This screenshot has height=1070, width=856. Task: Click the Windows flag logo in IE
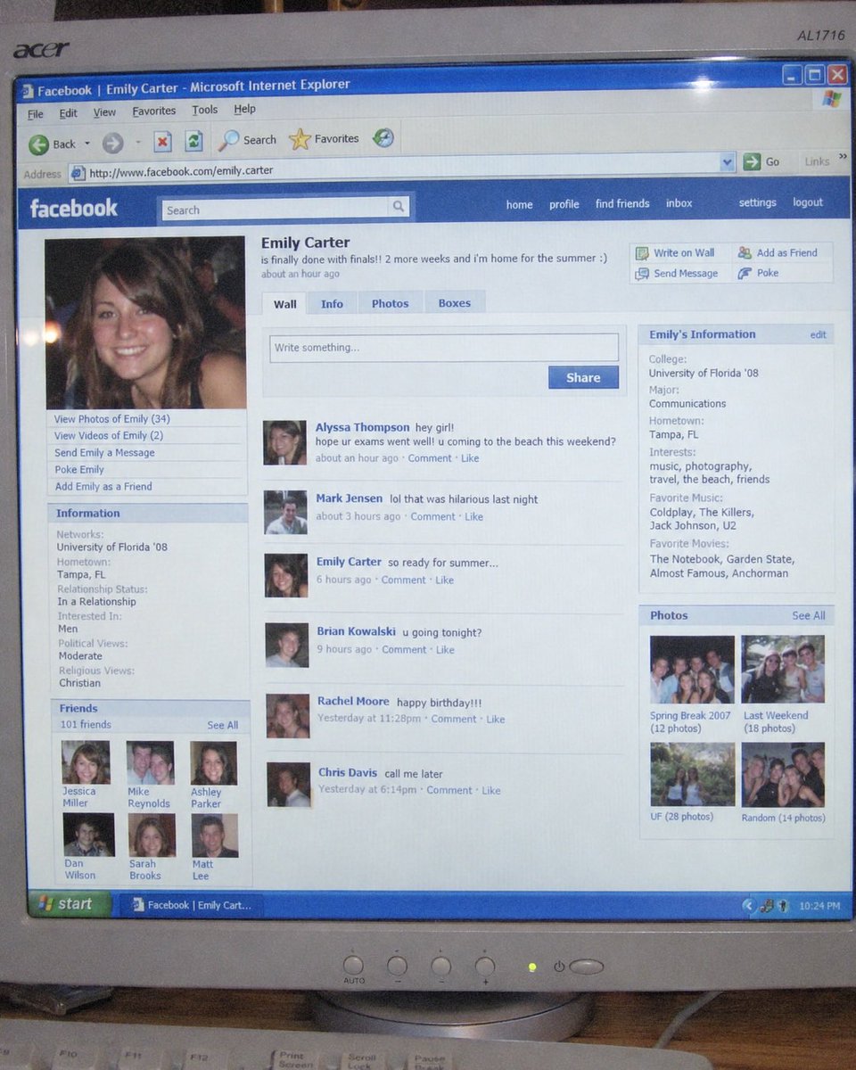pyautogui.click(x=831, y=98)
